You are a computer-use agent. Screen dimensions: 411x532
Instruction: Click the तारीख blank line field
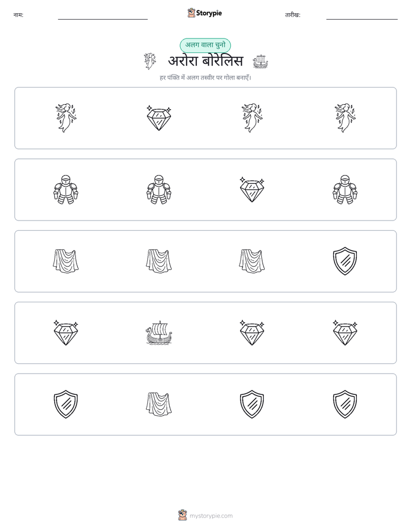pos(362,16)
